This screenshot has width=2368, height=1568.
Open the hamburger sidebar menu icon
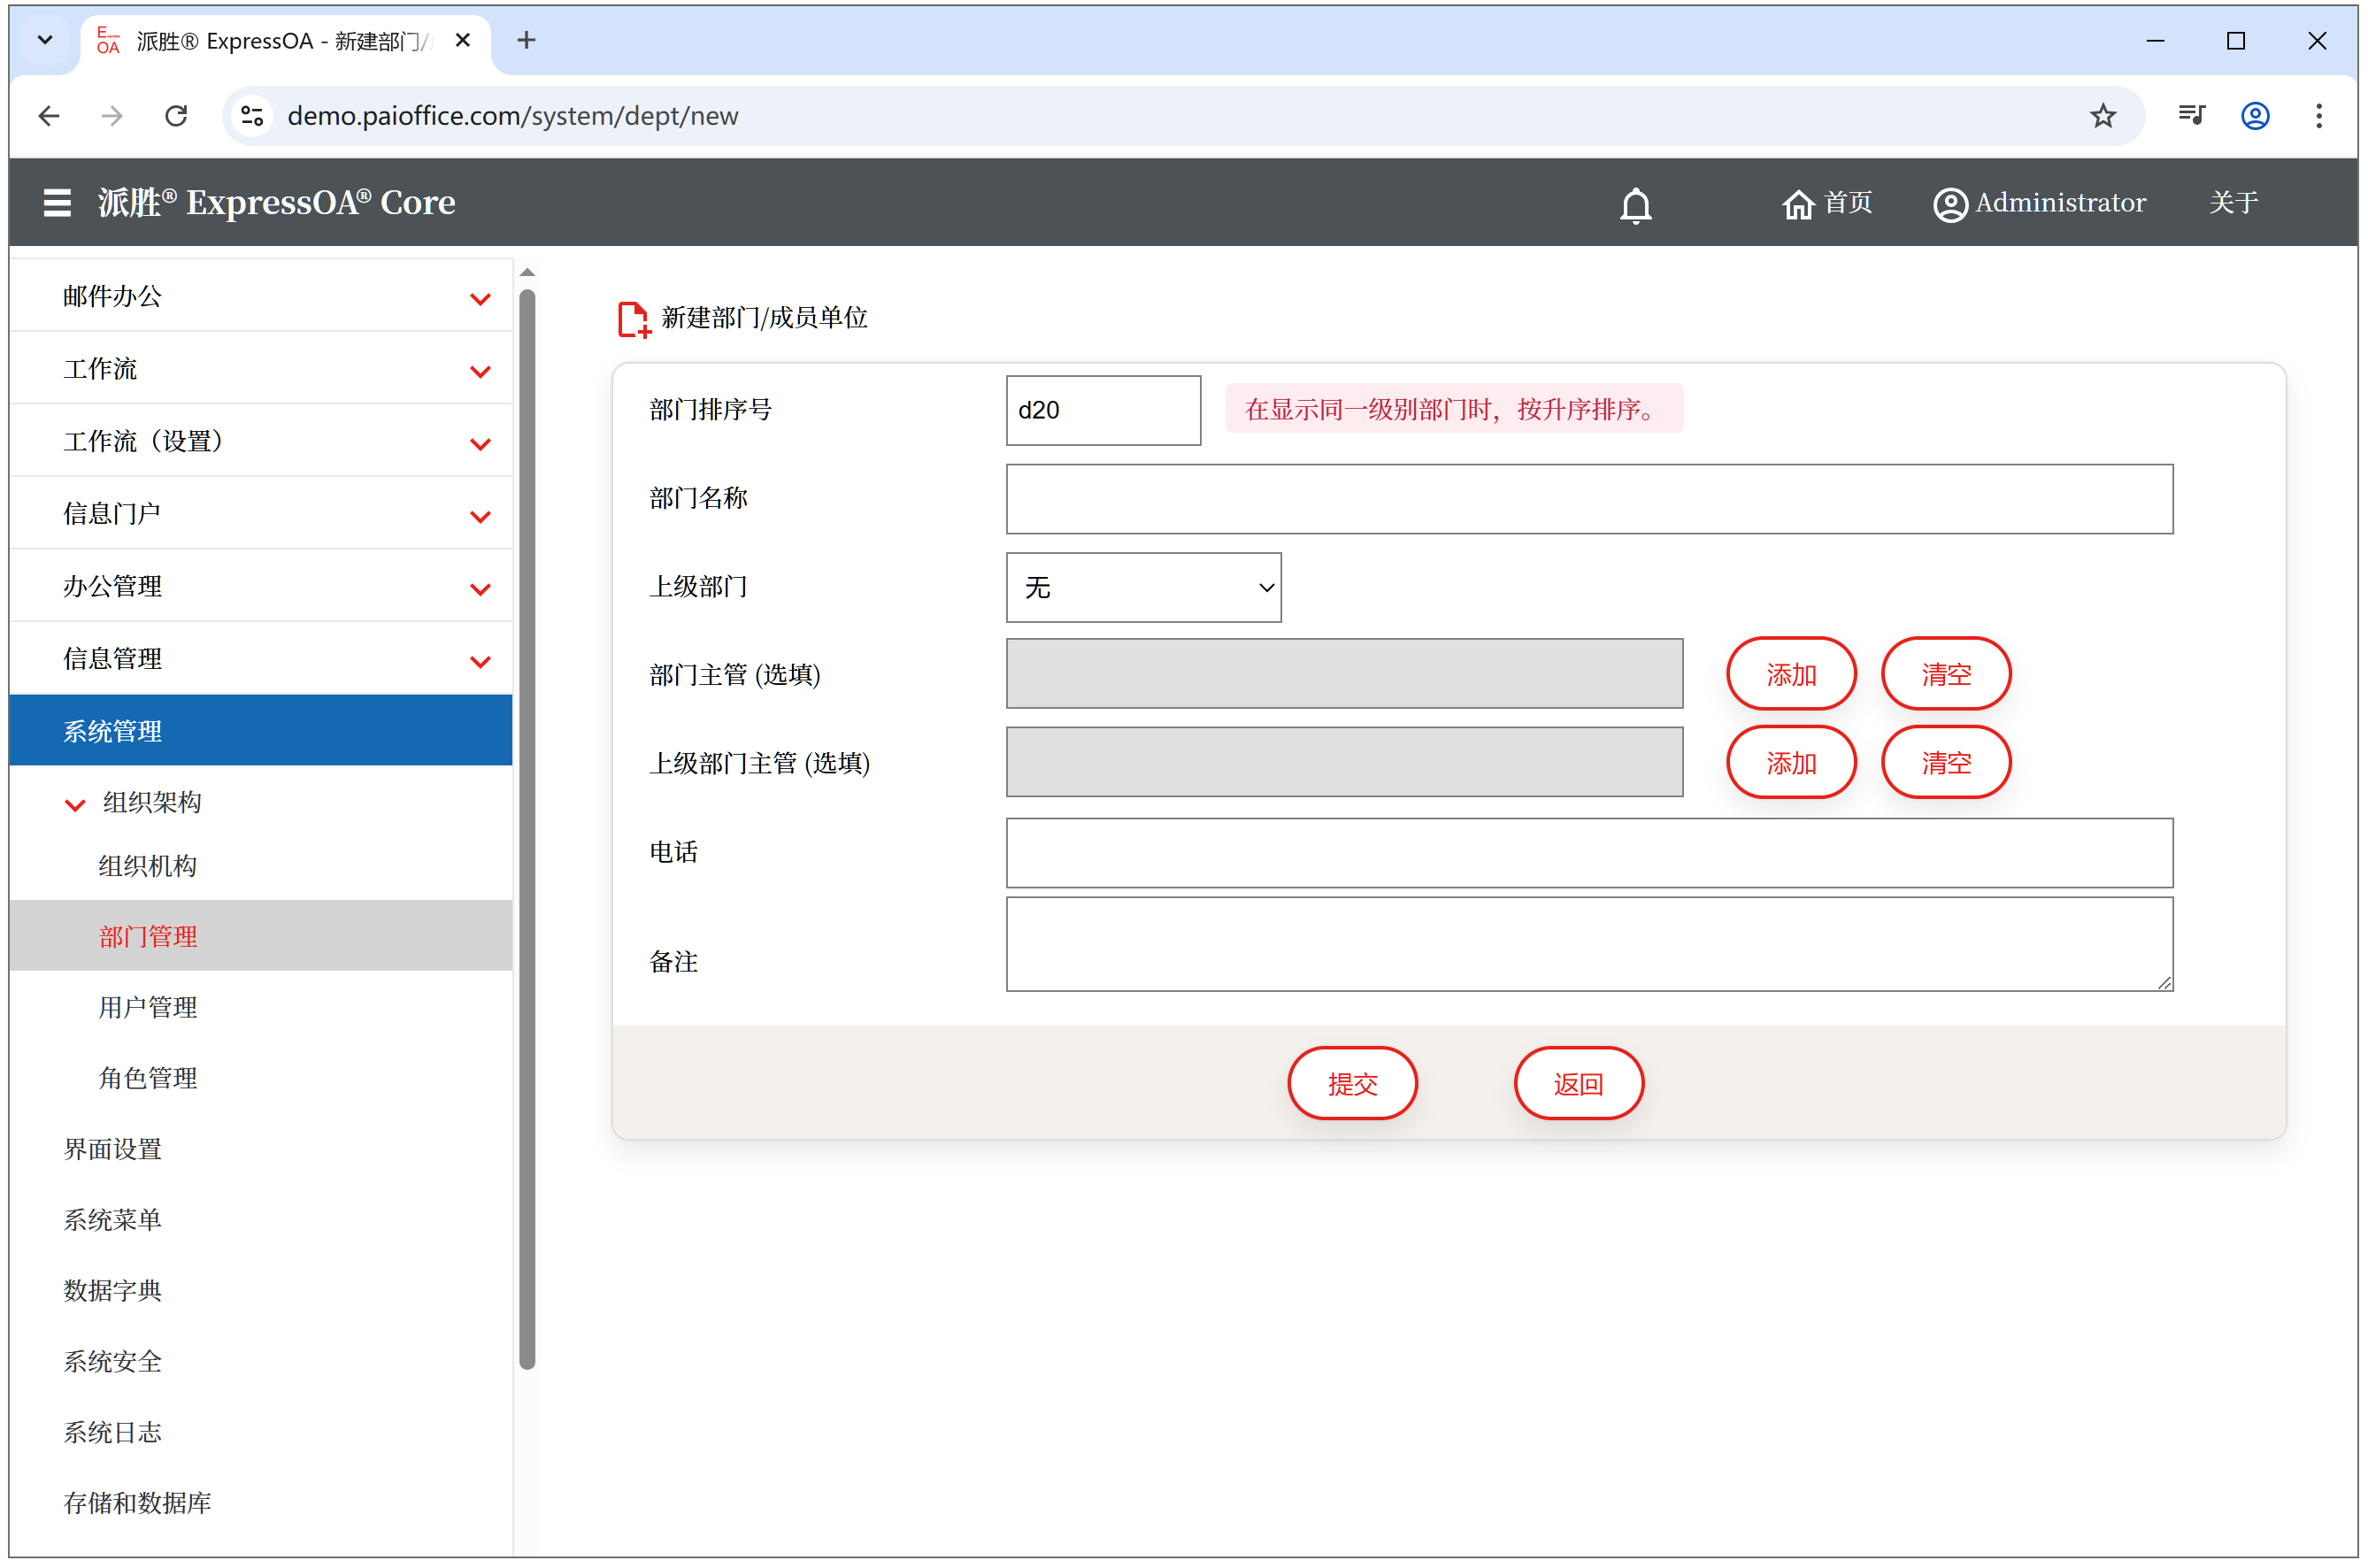[x=57, y=203]
